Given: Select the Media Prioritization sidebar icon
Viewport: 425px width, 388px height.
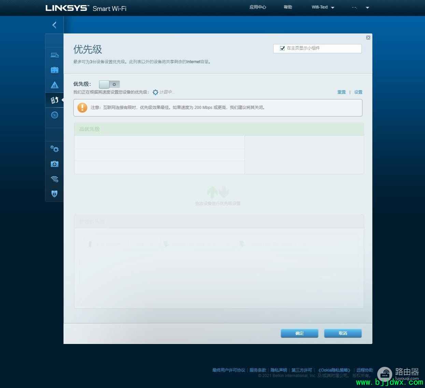Looking at the screenshot, I should tap(55, 100).
